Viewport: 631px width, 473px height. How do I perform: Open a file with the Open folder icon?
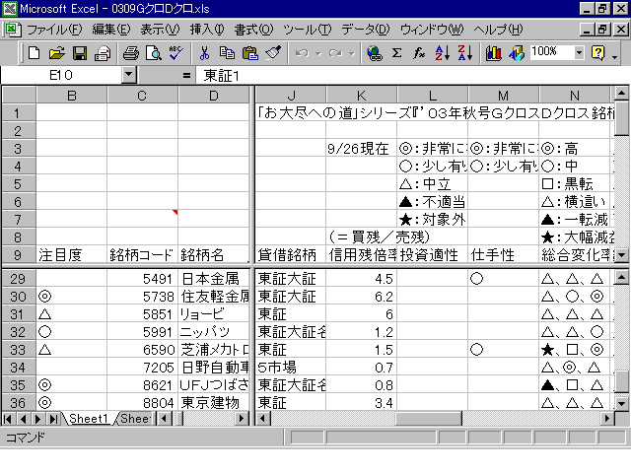click(x=57, y=53)
